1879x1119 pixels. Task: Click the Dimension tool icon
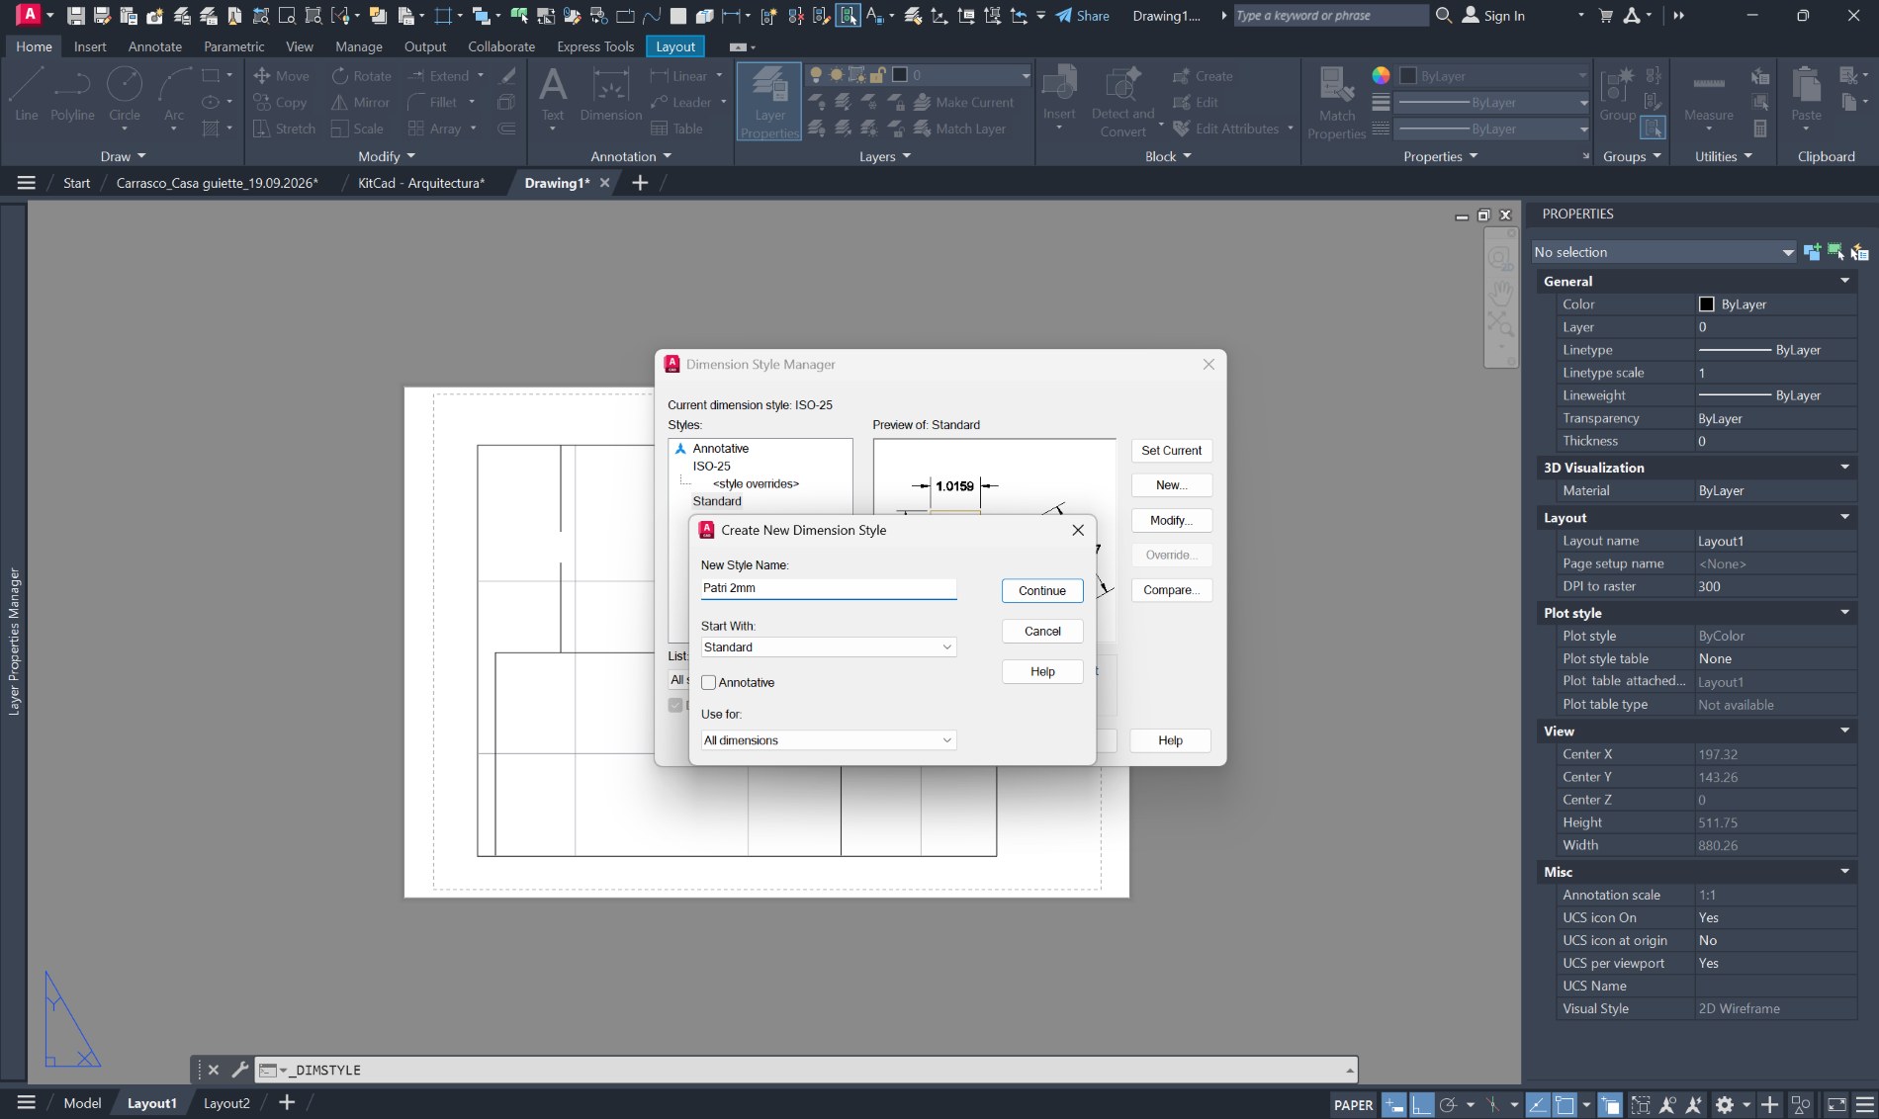[611, 94]
